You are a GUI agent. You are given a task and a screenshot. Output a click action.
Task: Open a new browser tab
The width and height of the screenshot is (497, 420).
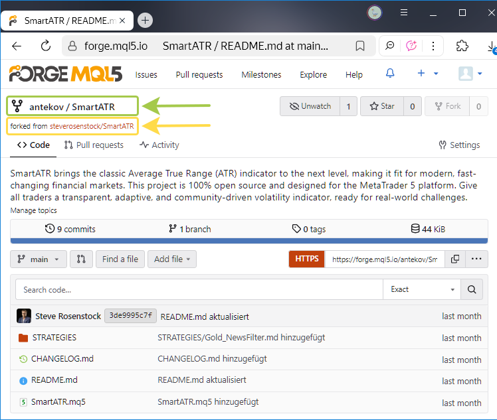pyautogui.click(x=145, y=21)
